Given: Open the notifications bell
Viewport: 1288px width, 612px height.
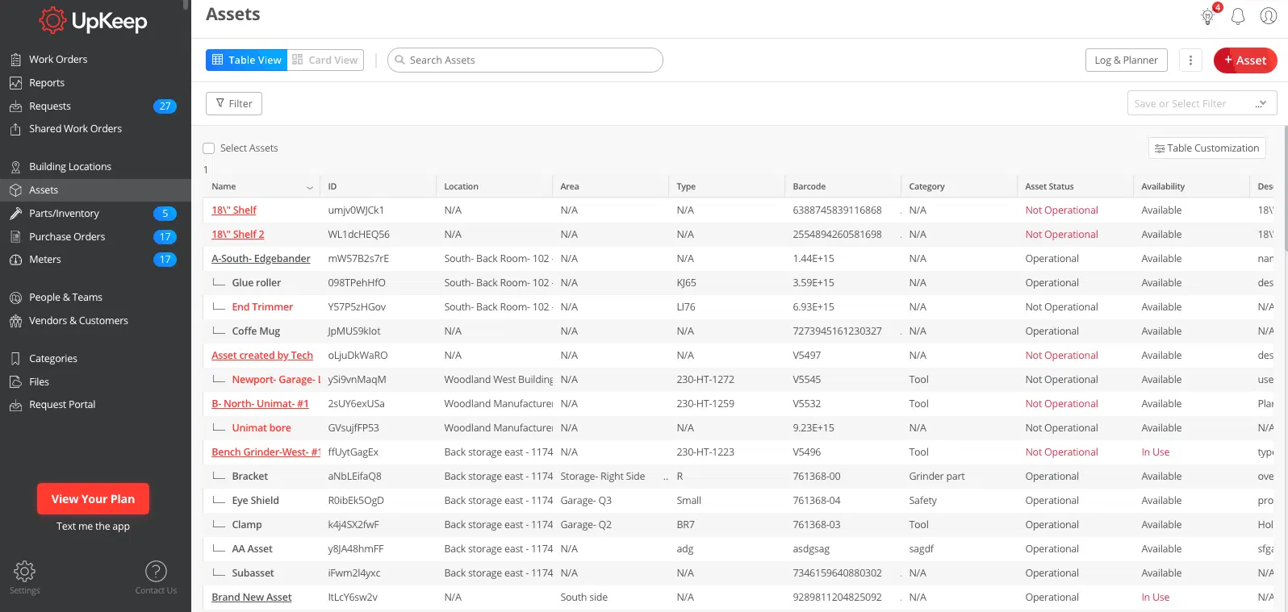Looking at the screenshot, I should (1238, 16).
